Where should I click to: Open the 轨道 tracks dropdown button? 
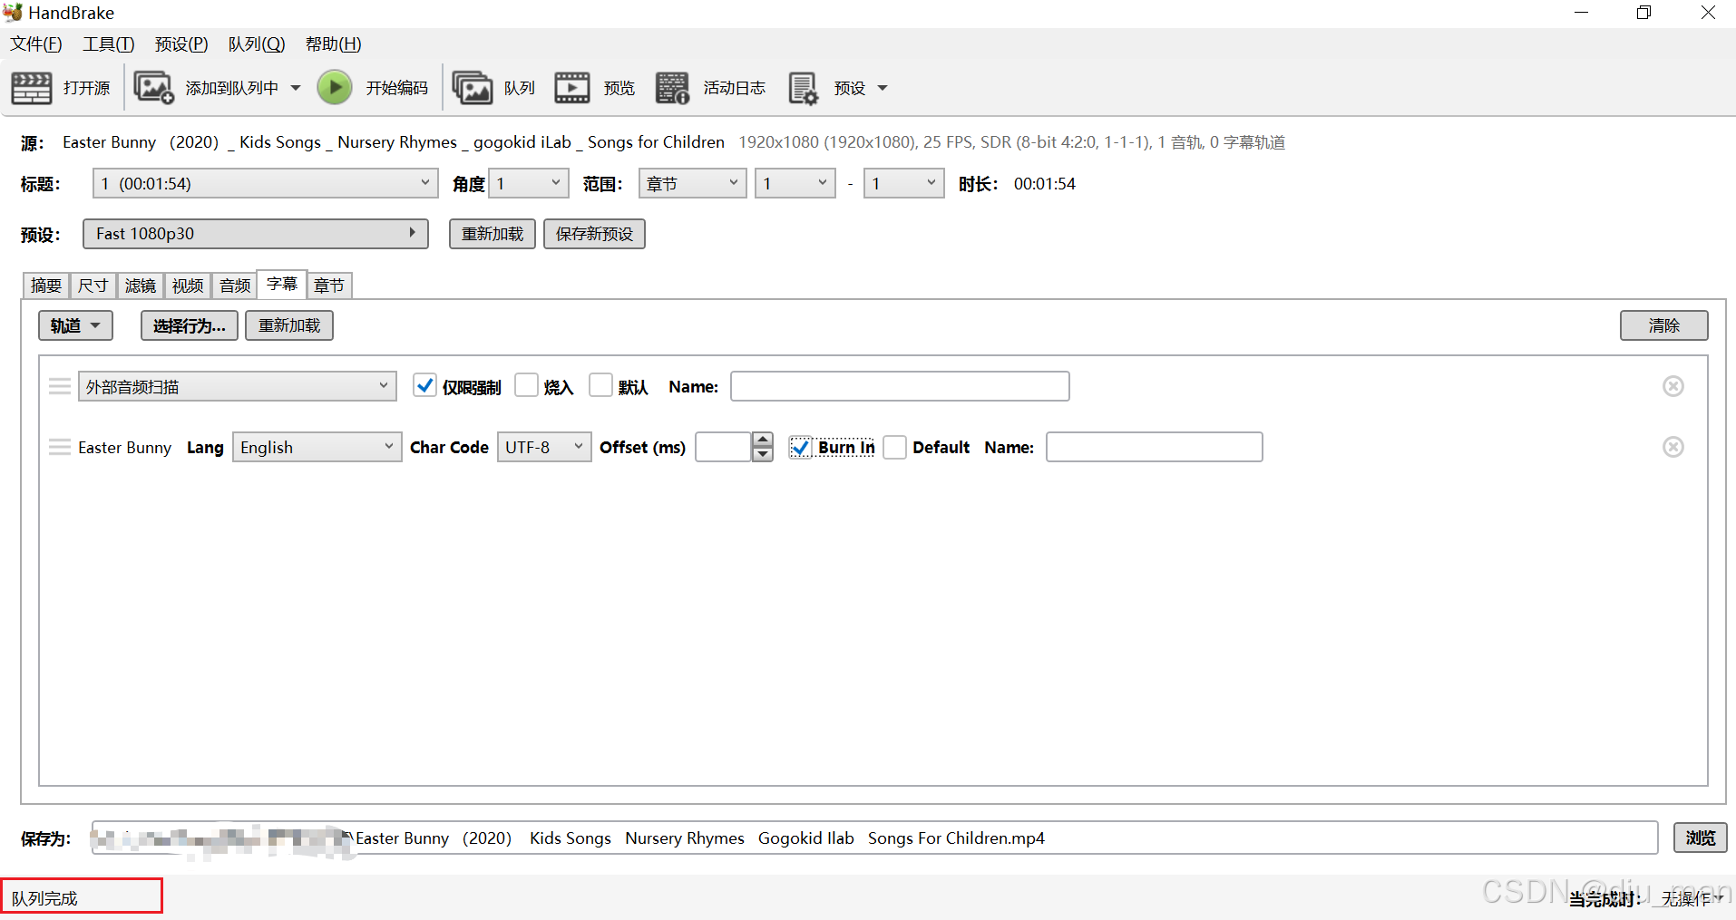[x=75, y=325]
